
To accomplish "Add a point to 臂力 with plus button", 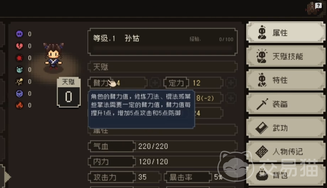I will click(x=155, y=83).
